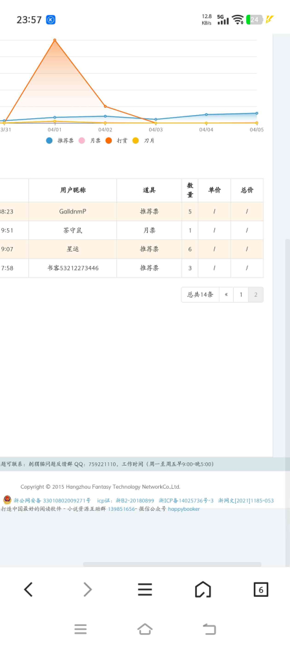Viewport: 290px width, 646px height.
Task: Click the orange peak data point at 04/01
Action: click(55, 40)
